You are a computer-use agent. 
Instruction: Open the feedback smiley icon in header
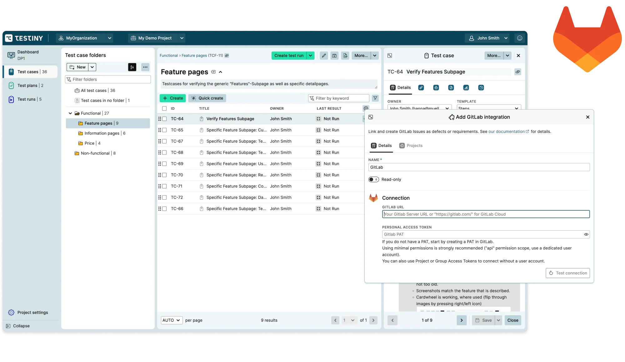click(520, 38)
